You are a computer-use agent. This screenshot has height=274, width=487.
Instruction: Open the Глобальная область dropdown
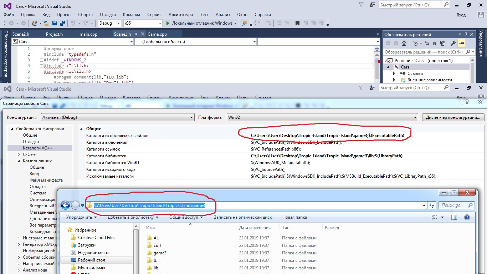(x=196, y=42)
